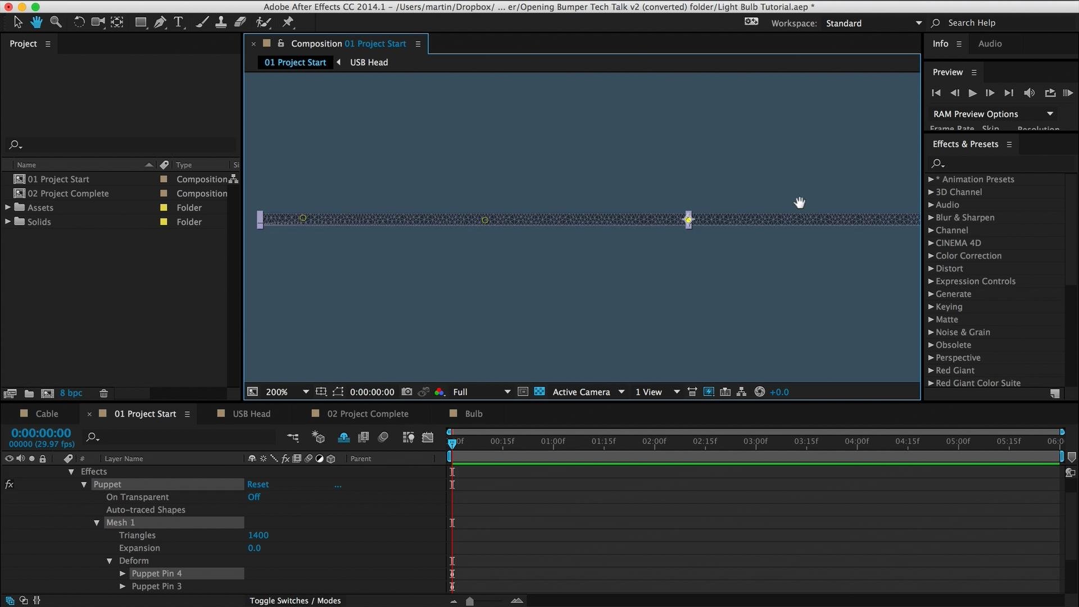This screenshot has height=607, width=1079.
Task: Click the Snapshot camera icon
Action: click(406, 391)
